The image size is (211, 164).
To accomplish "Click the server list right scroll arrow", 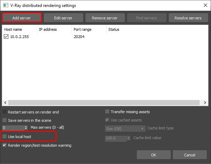I will pyautogui.click(x=205, y=102).
